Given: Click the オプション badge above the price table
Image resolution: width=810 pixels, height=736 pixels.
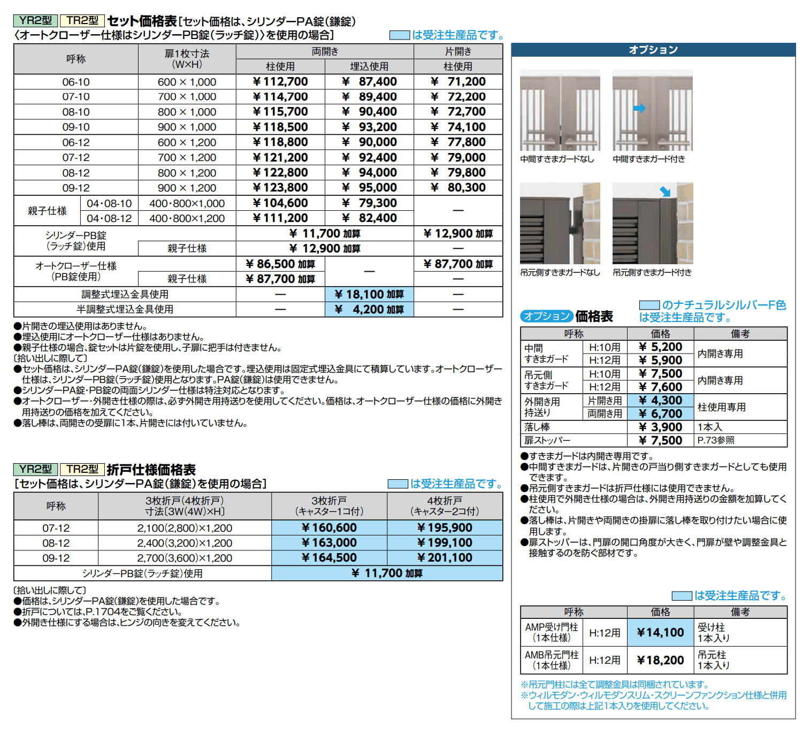Looking at the screenshot, I should 548,317.
